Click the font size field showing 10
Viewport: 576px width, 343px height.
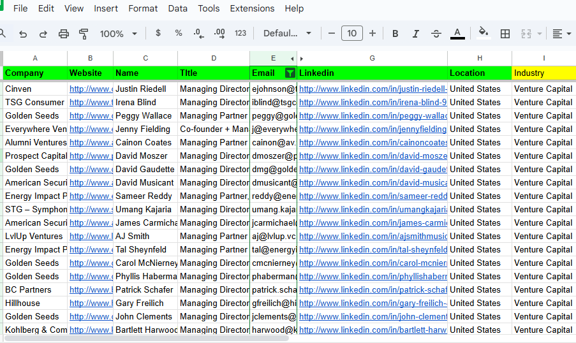click(352, 33)
